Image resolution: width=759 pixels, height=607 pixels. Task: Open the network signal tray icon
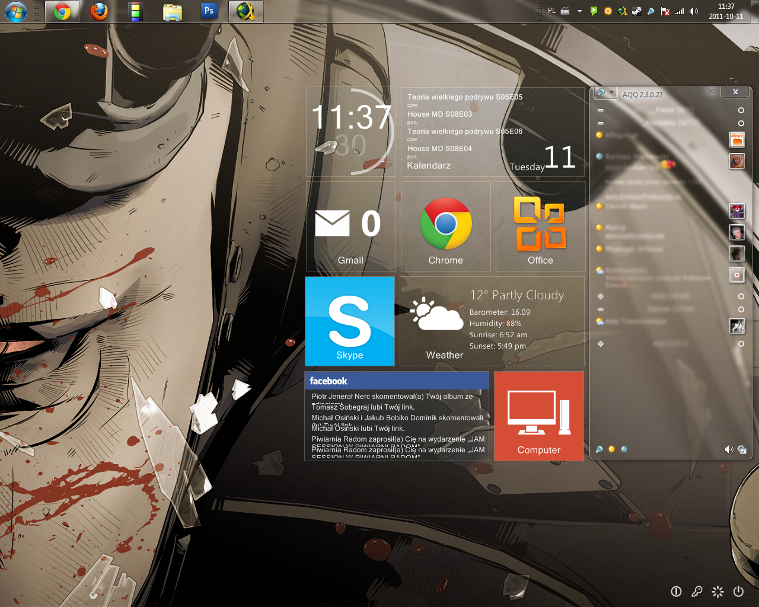pyautogui.click(x=680, y=11)
